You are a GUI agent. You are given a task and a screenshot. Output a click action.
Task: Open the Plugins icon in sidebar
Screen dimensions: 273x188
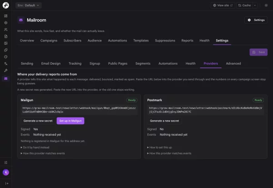[6, 50]
